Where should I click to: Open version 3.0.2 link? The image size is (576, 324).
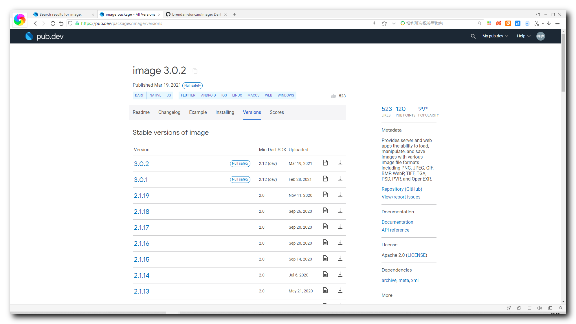tap(141, 164)
